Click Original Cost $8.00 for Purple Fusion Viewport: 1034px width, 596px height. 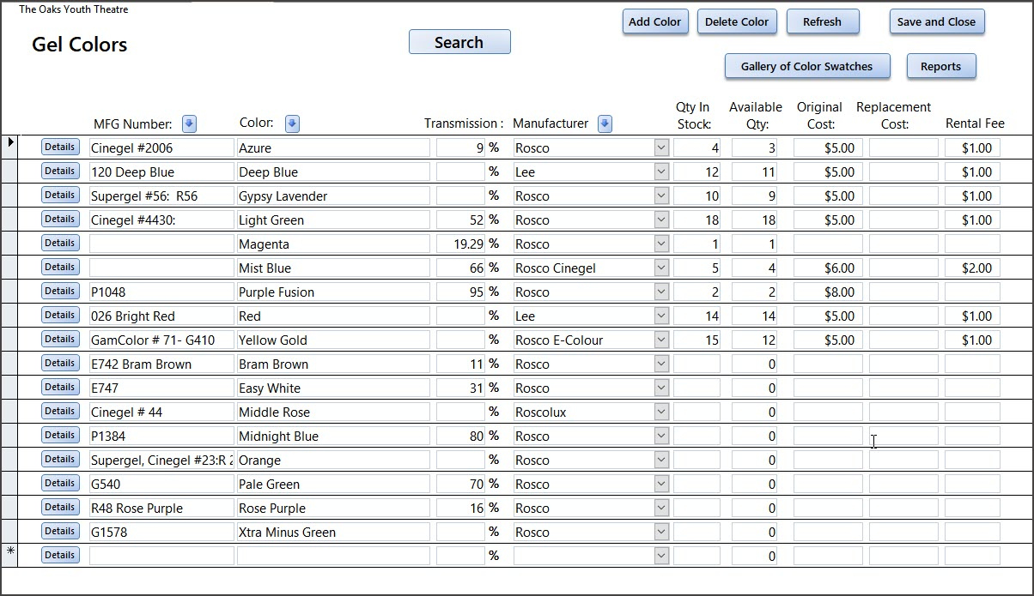click(828, 292)
